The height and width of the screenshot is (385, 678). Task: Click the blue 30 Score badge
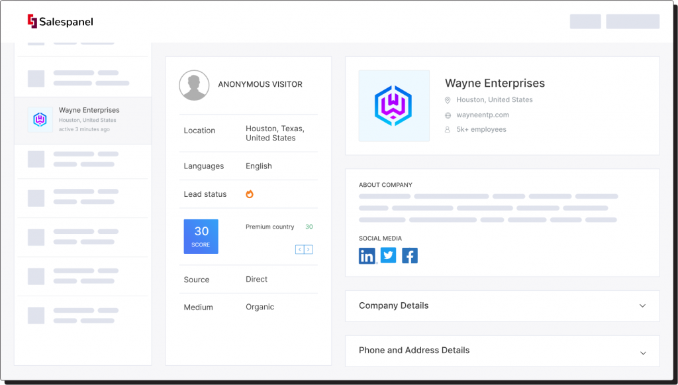pyautogui.click(x=201, y=236)
